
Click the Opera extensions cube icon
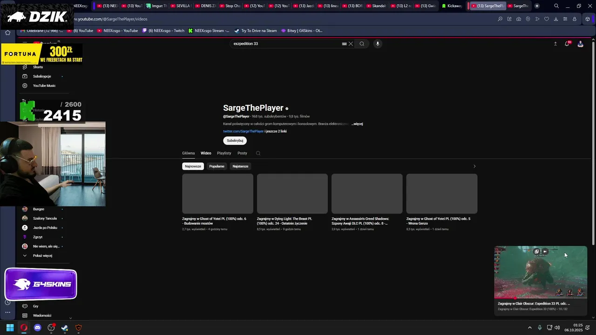588,19
